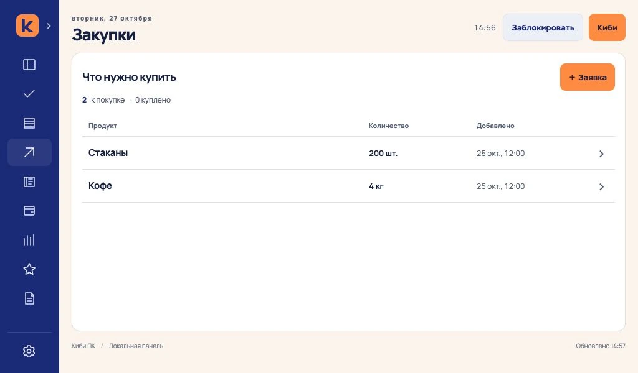Open the checkmark tasks icon in sidebar
638x373 pixels.
pyautogui.click(x=29, y=94)
